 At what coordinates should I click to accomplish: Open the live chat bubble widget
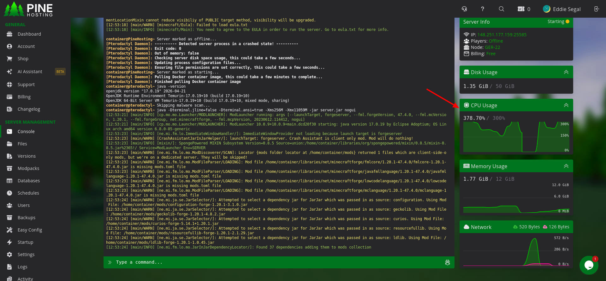click(x=589, y=265)
